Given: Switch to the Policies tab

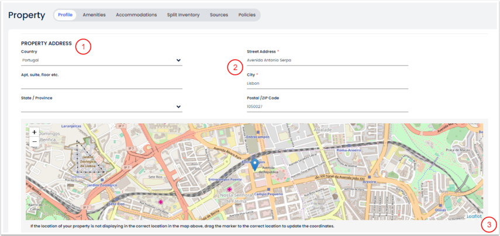Looking at the screenshot, I should (247, 15).
